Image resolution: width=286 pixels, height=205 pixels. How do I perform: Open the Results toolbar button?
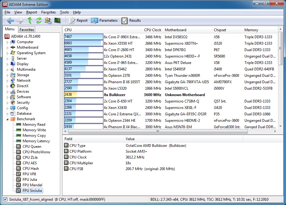pos(131,20)
